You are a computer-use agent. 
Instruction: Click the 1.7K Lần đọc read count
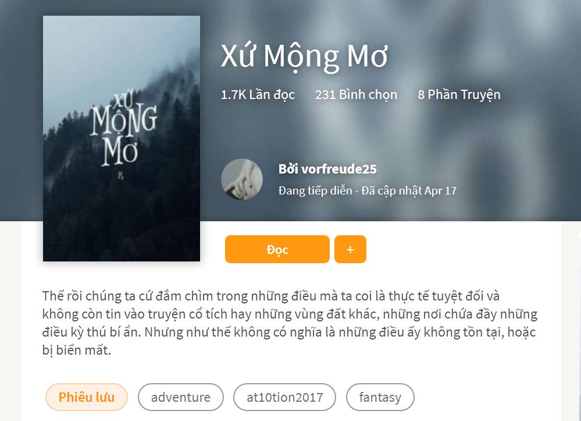[x=258, y=94]
